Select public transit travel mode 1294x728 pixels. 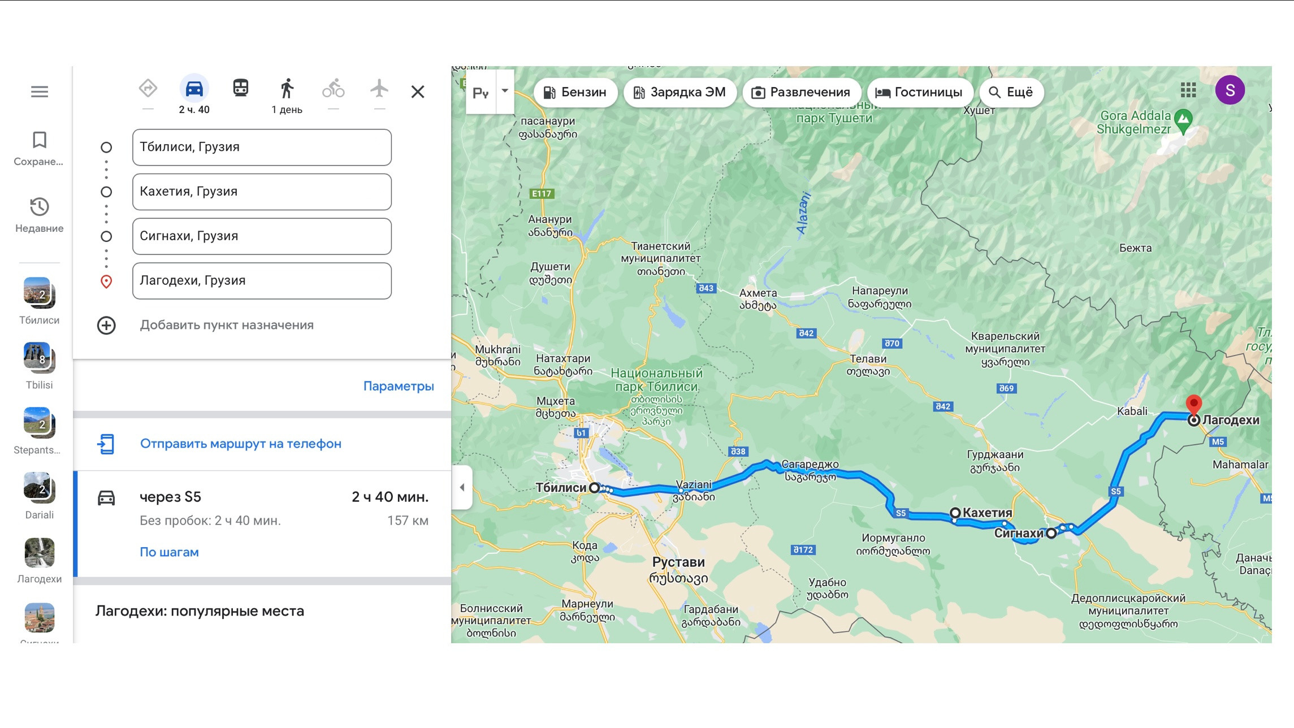(240, 88)
